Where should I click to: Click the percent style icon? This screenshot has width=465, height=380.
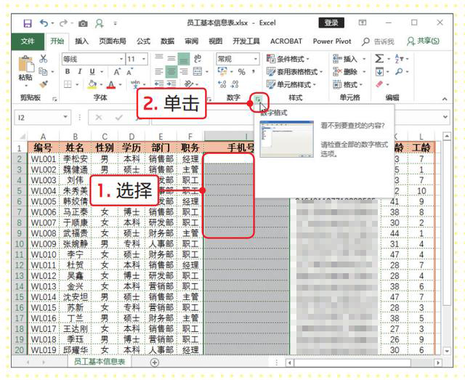tap(241, 72)
